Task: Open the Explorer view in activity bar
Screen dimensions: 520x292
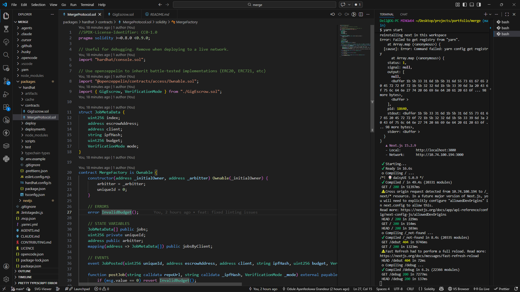Action: click(x=6, y=16)
